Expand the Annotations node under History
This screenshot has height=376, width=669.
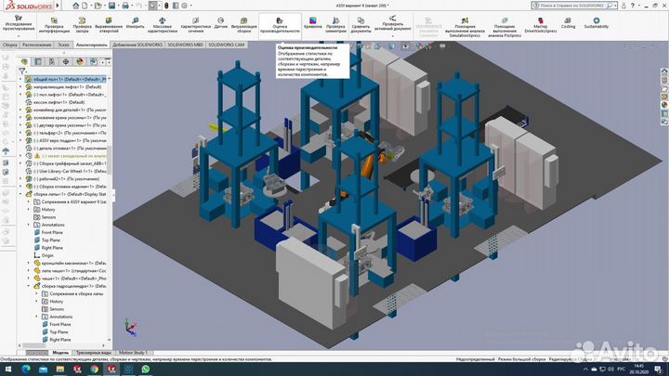click(x=29, y=225)
